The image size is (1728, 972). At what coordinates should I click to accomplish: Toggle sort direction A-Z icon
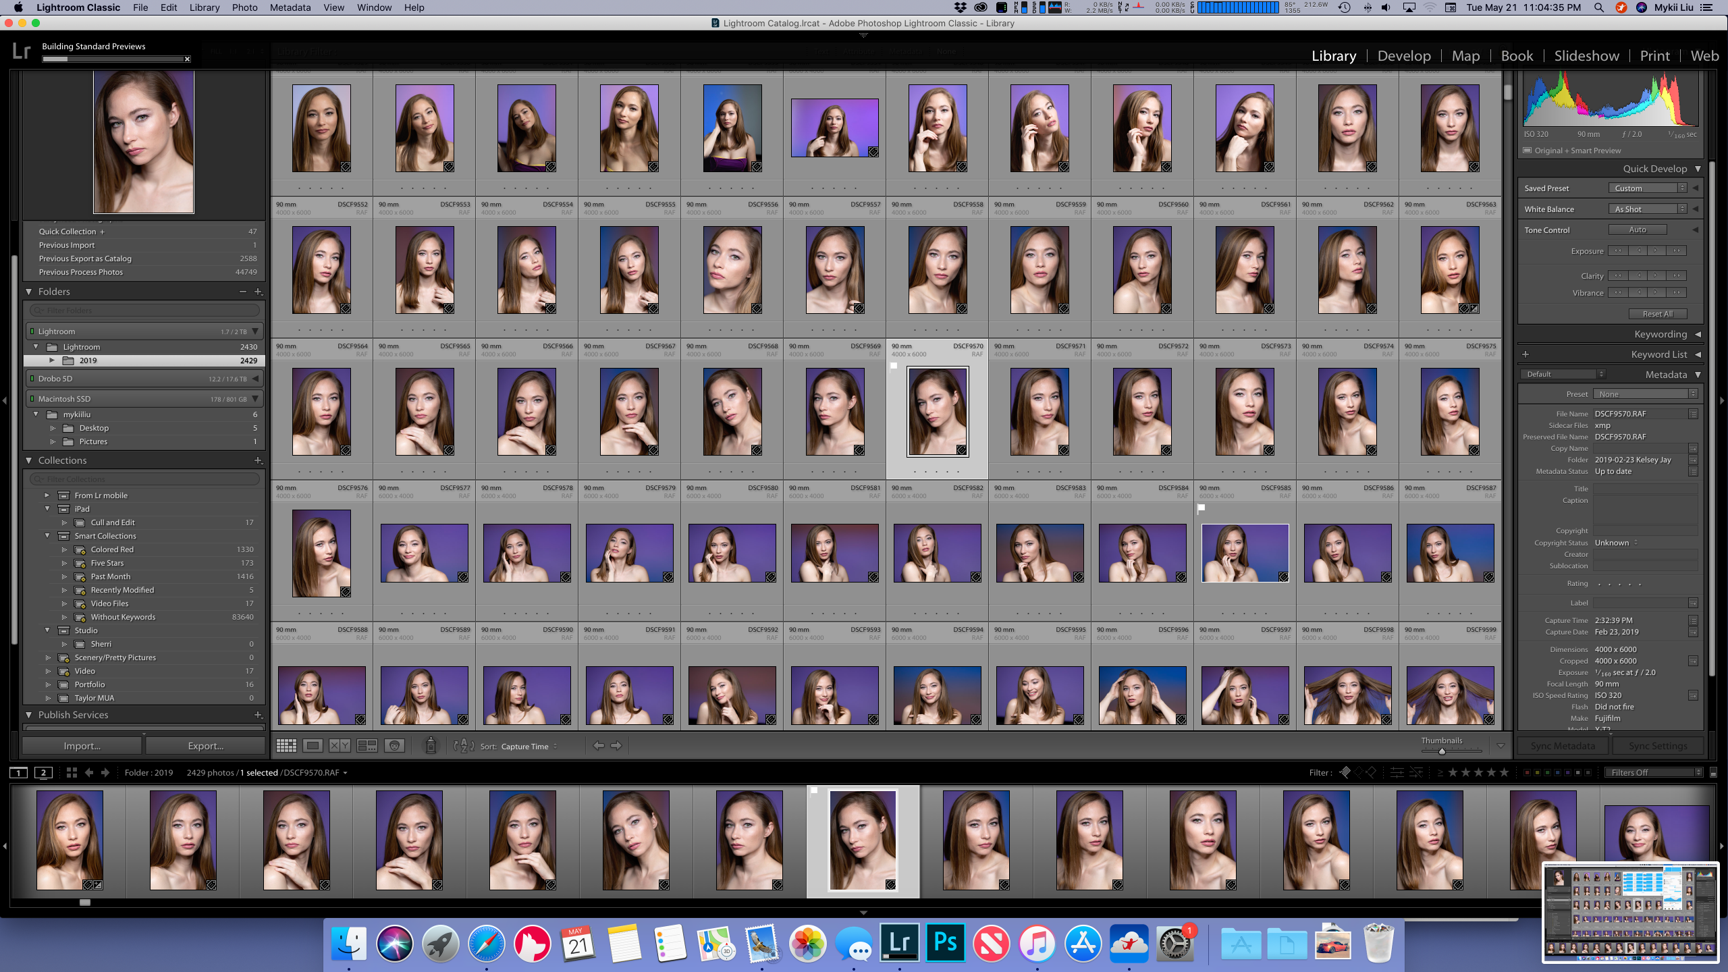[x=464, y=746]
